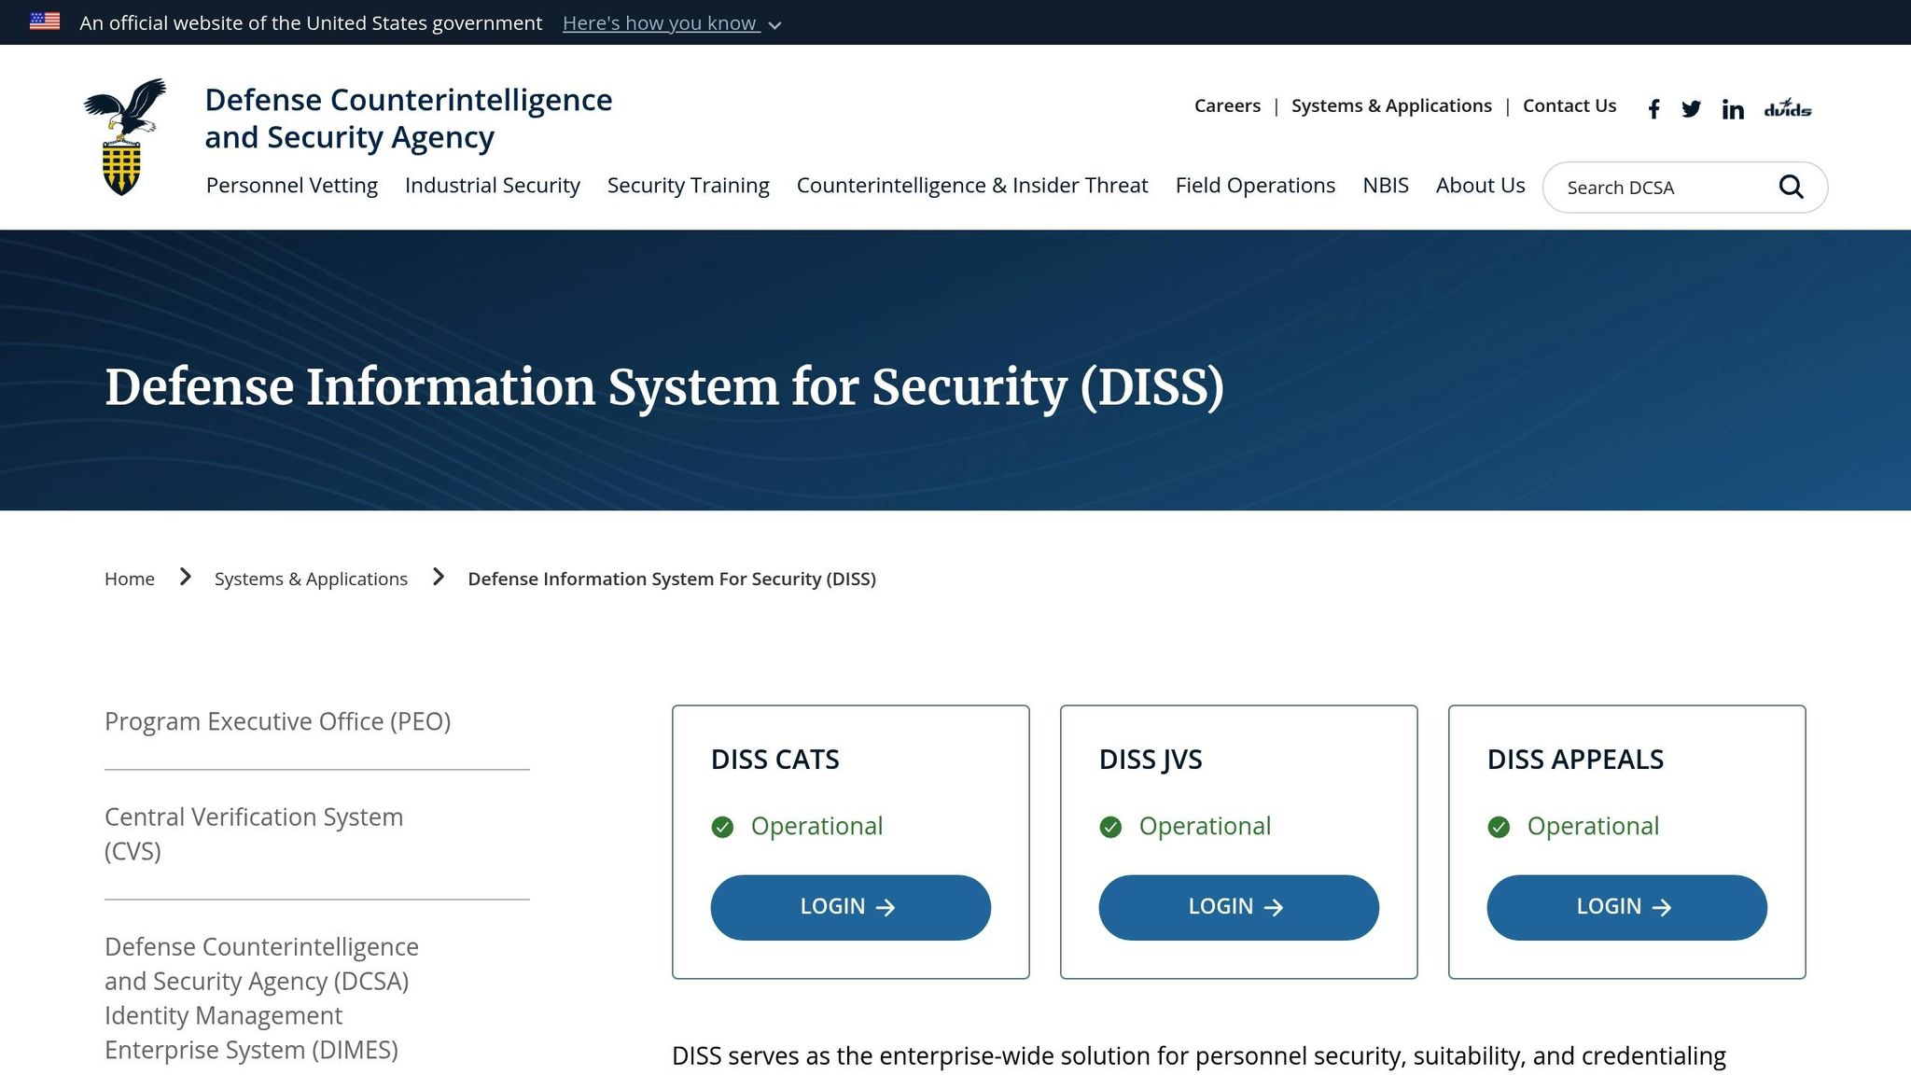
Task: Open the About Us menu
Action: 1480,186
